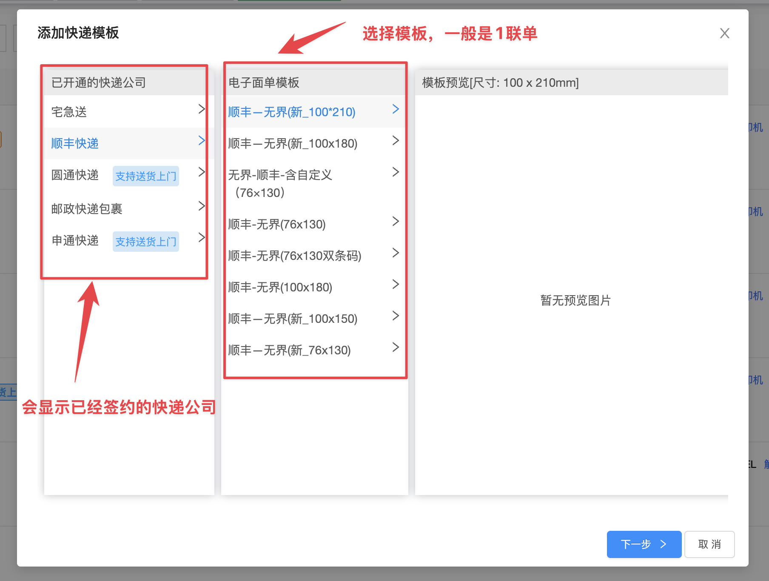Click 支持送货上门 tag beside 圆通快递

click(145, 176)
